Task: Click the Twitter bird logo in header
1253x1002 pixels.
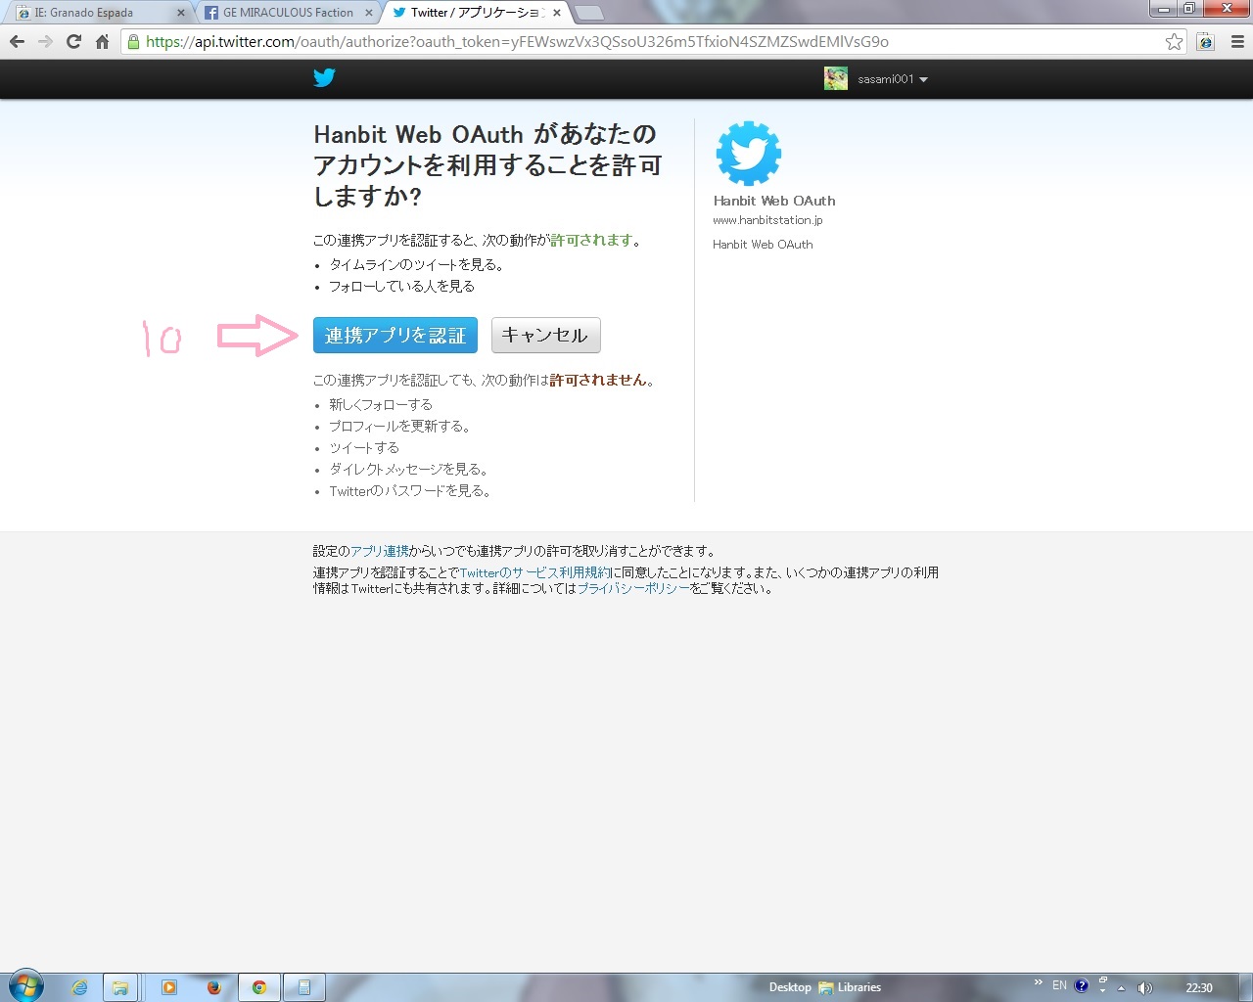Action: (324, 78)
